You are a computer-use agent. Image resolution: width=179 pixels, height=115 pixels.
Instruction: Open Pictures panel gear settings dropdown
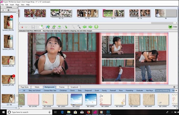(9, 10)
